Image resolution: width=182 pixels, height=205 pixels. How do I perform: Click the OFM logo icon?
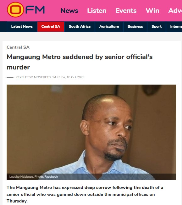(26, 10)
